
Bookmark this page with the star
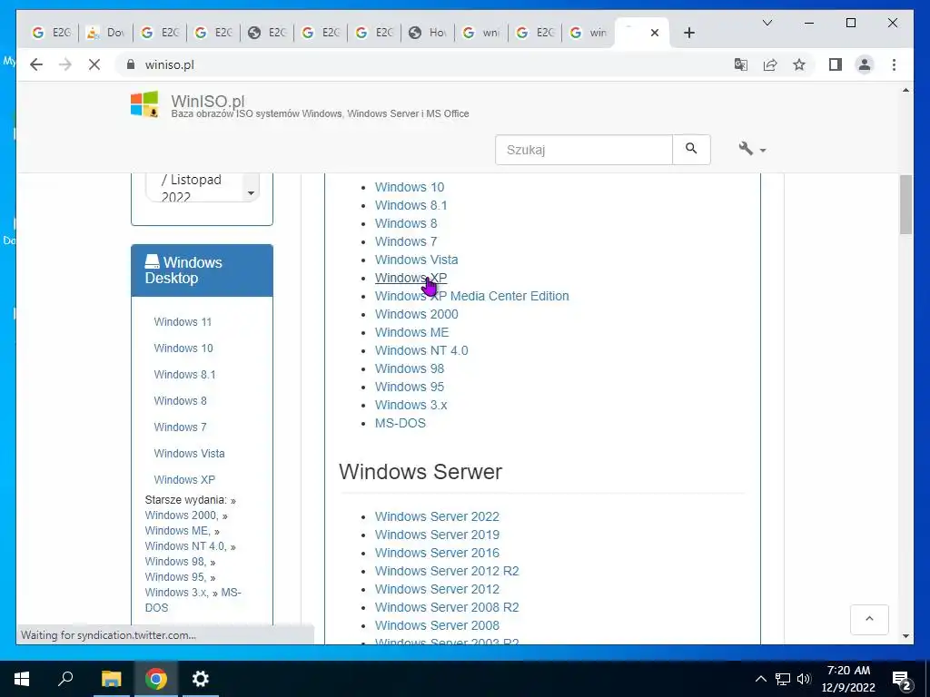pos(799,64)
